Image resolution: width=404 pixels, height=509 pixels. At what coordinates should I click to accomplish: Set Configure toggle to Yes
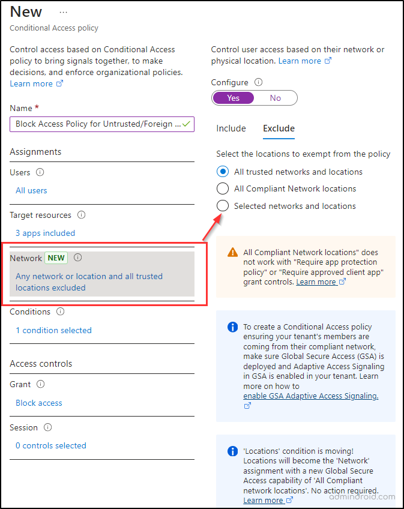(x=233, y=98)
